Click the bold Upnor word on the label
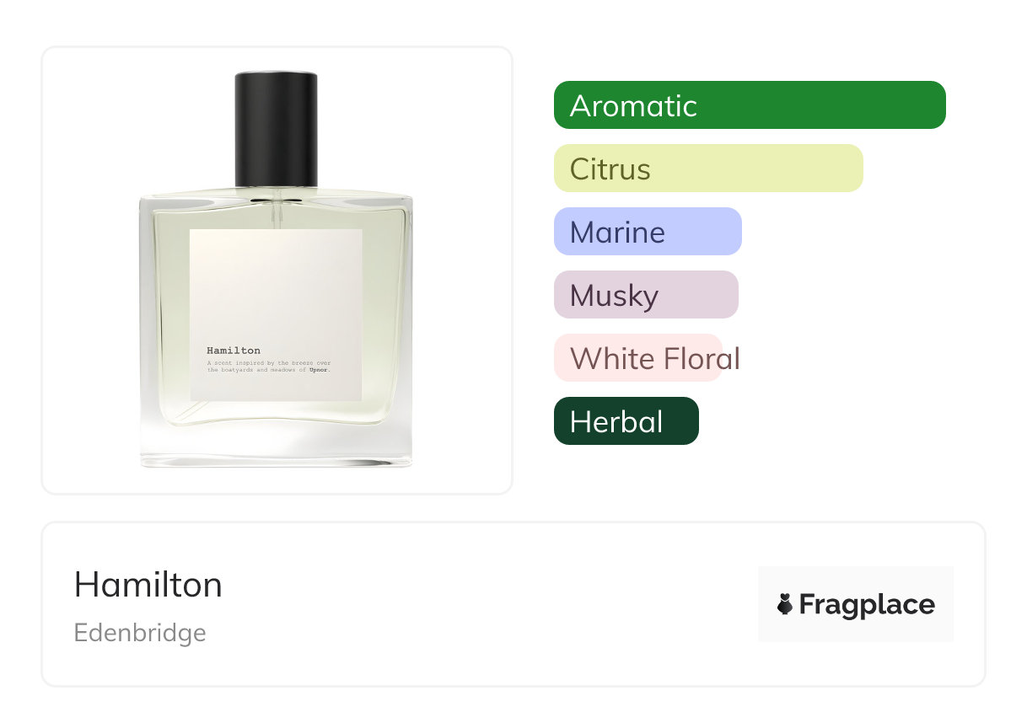The height and width of the screenshot is (728, 1027). [320, 370]
